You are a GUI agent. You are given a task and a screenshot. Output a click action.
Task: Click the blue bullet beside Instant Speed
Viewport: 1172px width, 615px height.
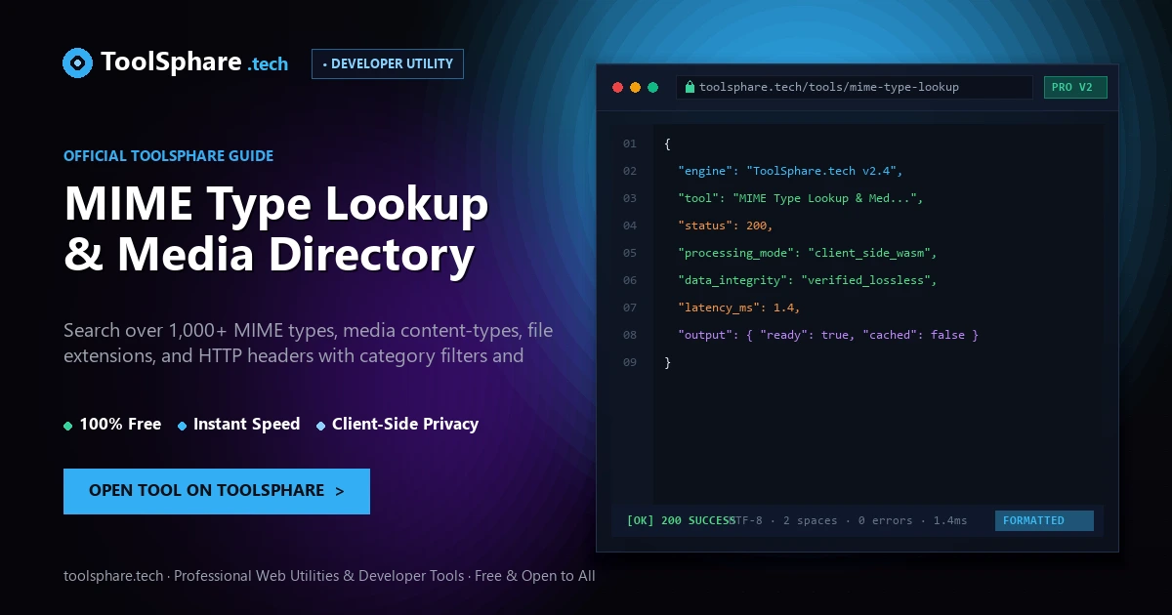coord(183,426)
